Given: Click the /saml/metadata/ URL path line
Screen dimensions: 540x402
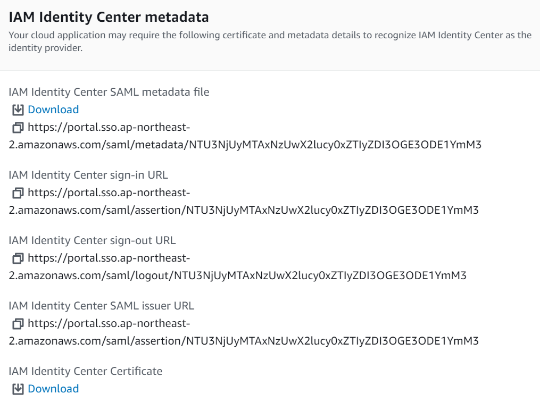Looking at the screenshot, I should pyautogui.click(x=245, y=145).
